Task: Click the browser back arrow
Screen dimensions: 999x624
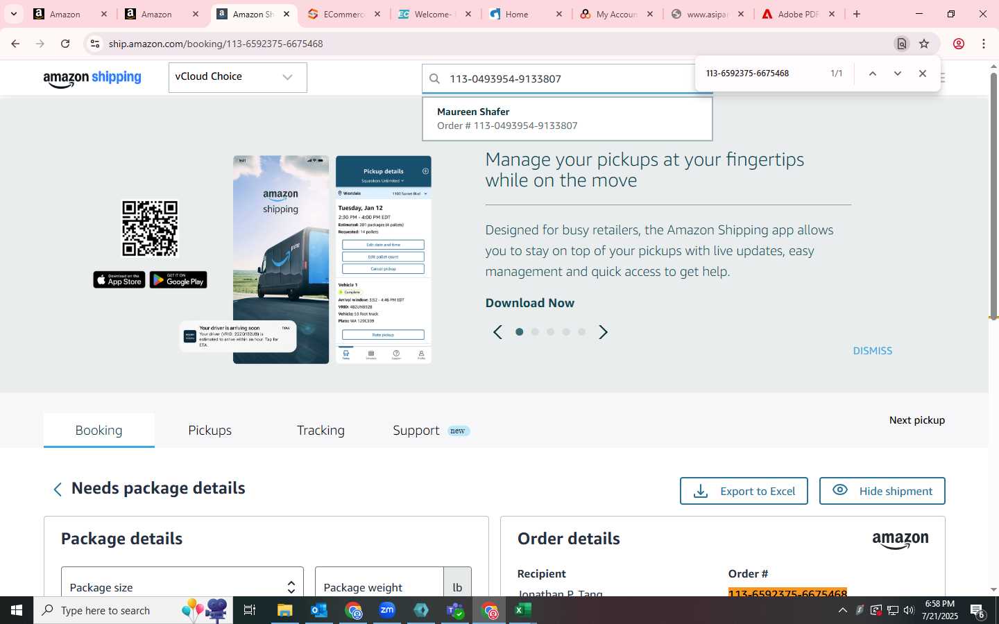Action: click(x=15, y=44)
